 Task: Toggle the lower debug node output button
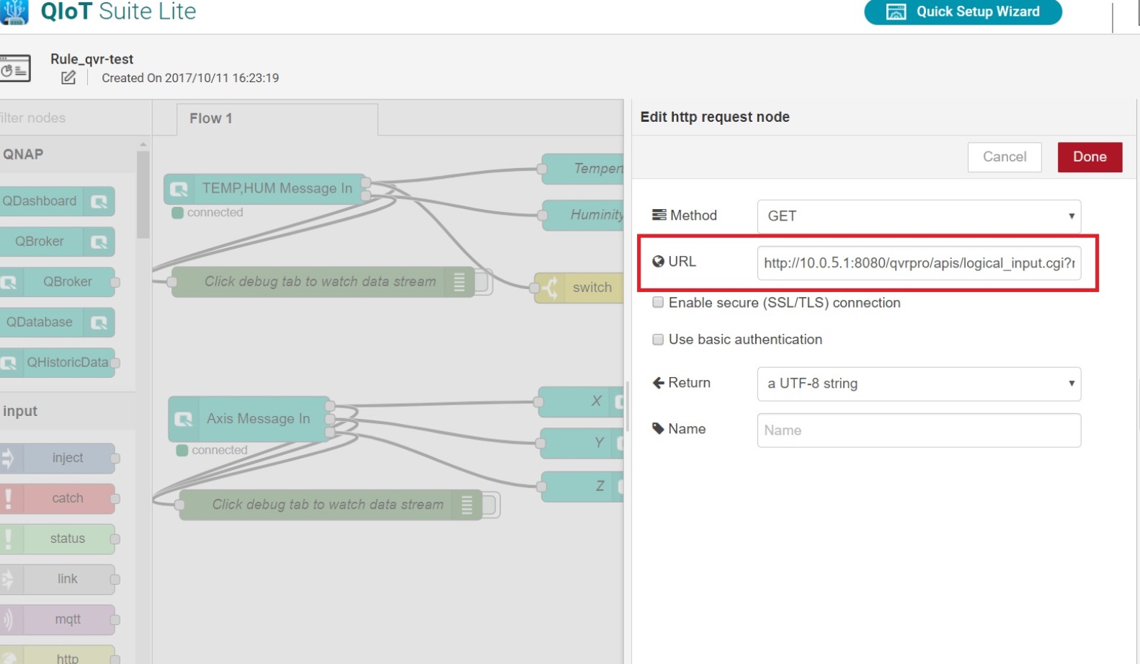[x=491, y=505]
